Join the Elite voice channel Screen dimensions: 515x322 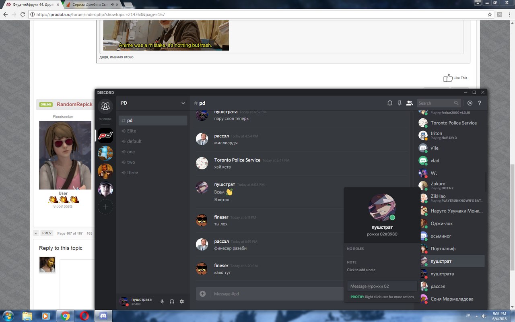(x=132, y=131)
